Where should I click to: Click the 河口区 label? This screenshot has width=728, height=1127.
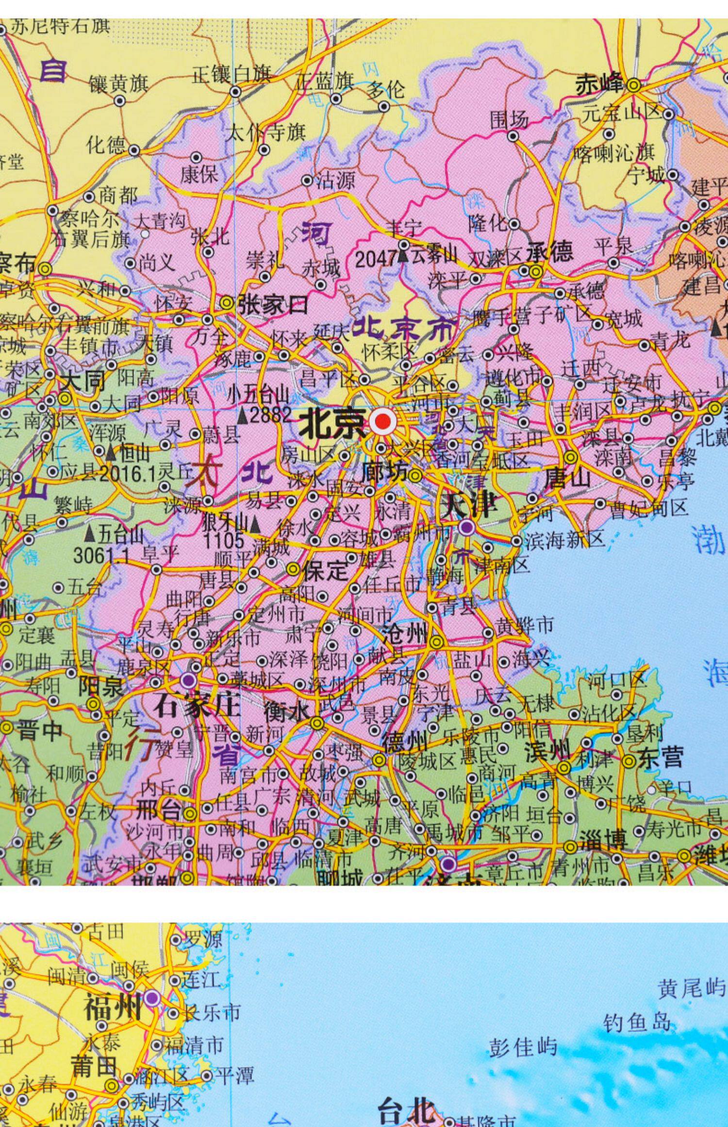click(x=617, y=681)
